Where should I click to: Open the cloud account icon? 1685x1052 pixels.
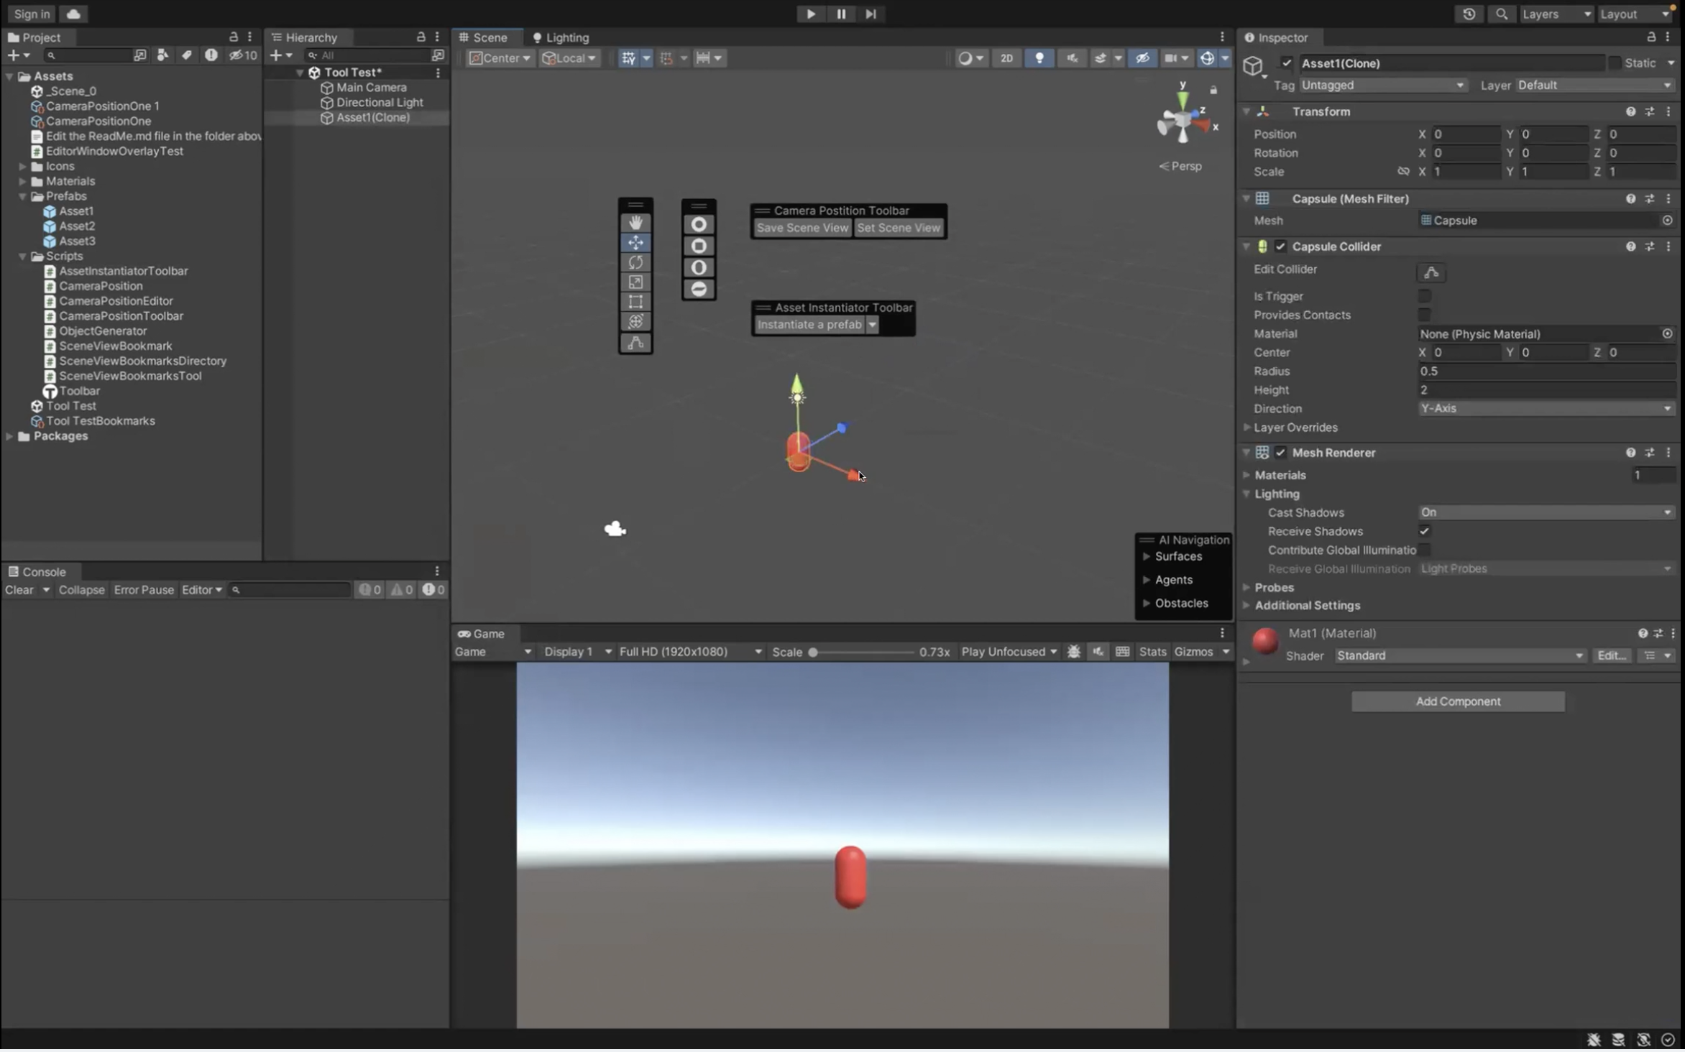73,14
